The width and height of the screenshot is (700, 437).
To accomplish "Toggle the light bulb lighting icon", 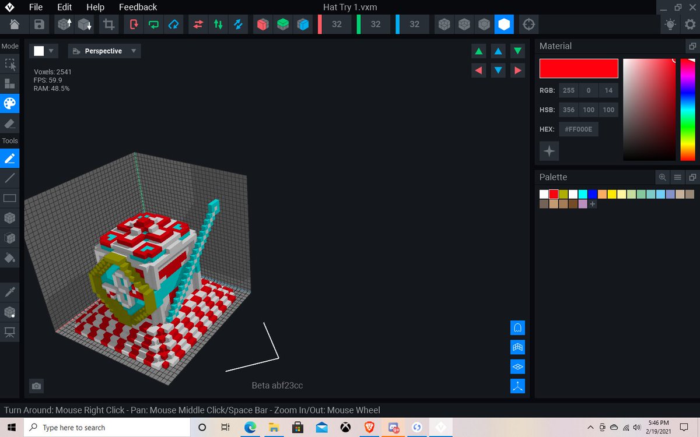I will pos(670,24).
